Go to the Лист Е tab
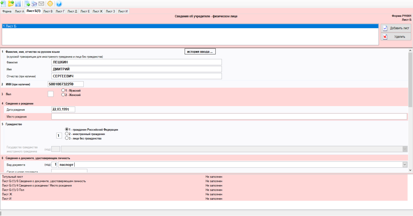 click(85, 11)
